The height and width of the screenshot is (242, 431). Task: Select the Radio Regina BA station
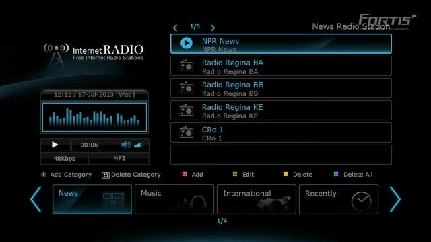click(x=281, y=66)
